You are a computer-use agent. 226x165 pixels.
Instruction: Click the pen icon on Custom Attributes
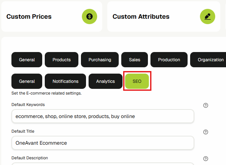(x=208, y=16)
